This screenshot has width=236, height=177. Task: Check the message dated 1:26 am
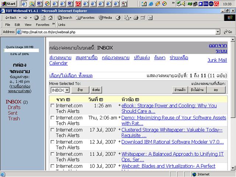coord(52,106)
